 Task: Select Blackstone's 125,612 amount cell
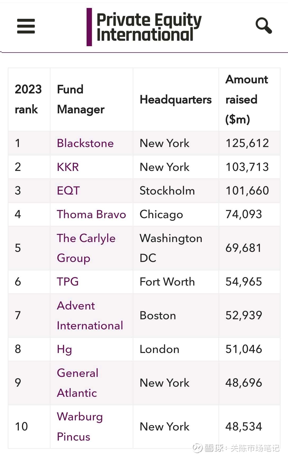click(x=247, y=143)
